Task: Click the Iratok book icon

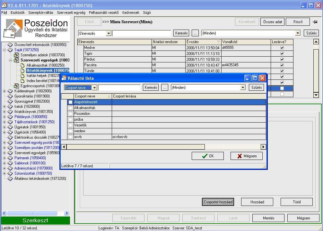Action: pyautogui.click(x=10, y=106)
